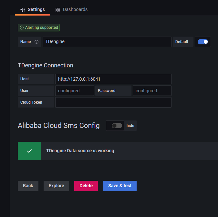Viewport: 218px width, 217px height.
Task: Click the Alerting supported check icon
Action: 22,28
